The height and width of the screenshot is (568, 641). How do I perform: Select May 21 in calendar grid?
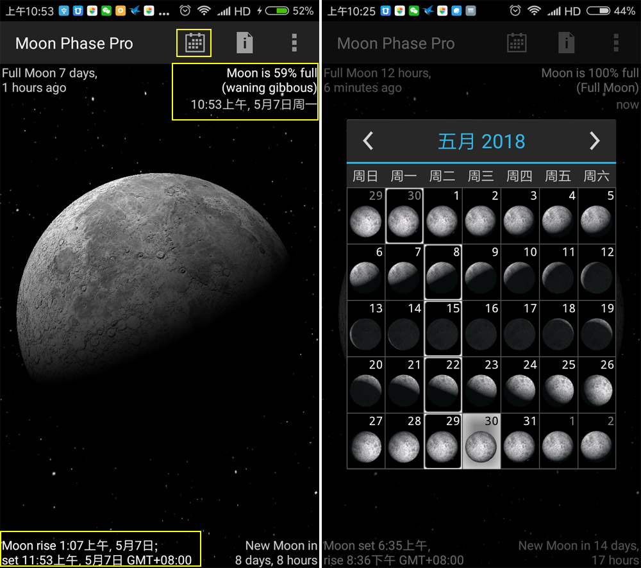pos(404,385)
